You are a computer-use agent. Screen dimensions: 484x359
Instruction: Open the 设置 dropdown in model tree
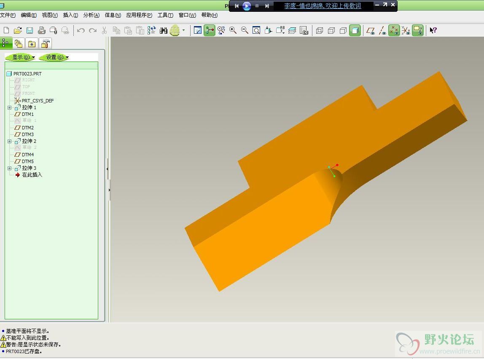[54, 57]
